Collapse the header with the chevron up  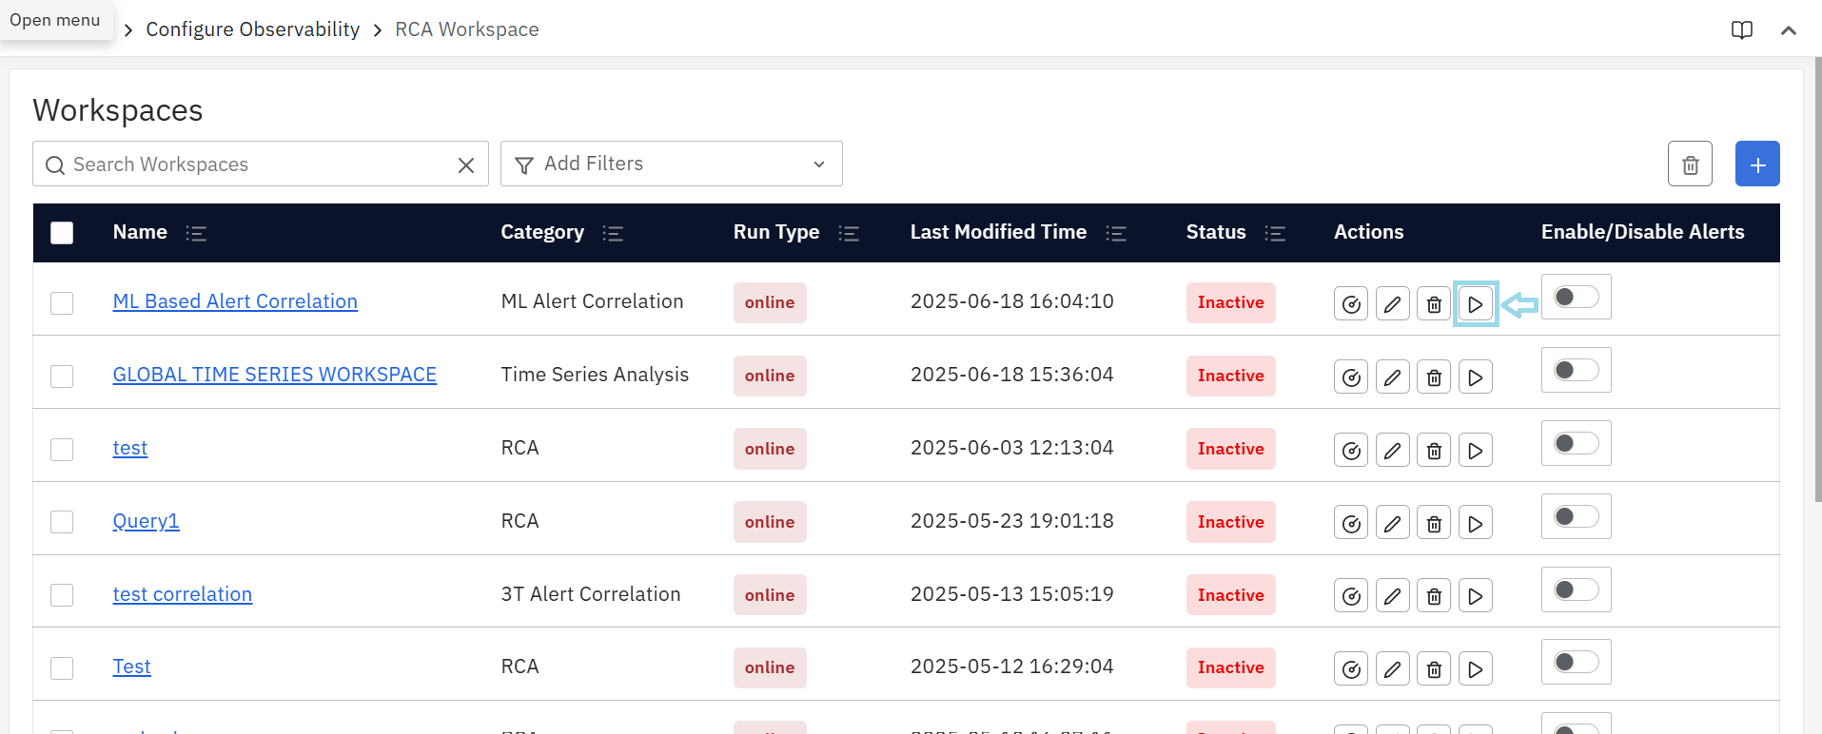(x=1788, y=30)
